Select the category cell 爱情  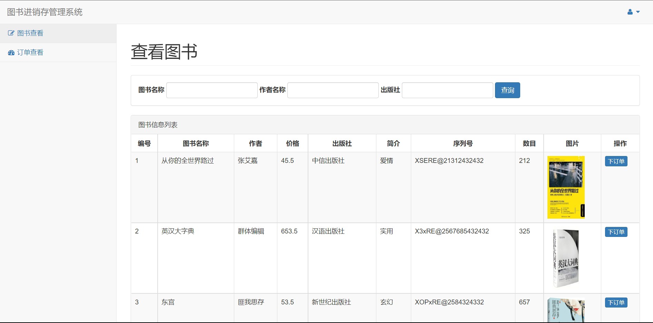point(386,160)
